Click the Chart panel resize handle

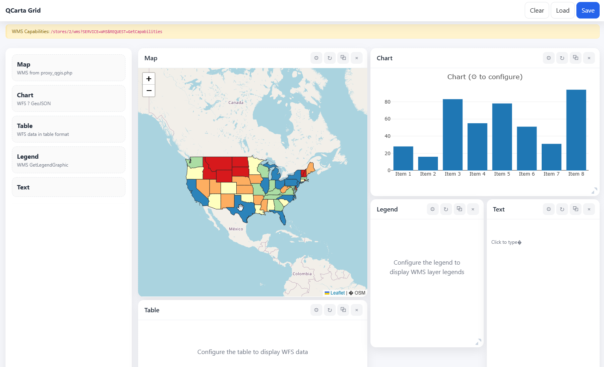coord(594,191)
